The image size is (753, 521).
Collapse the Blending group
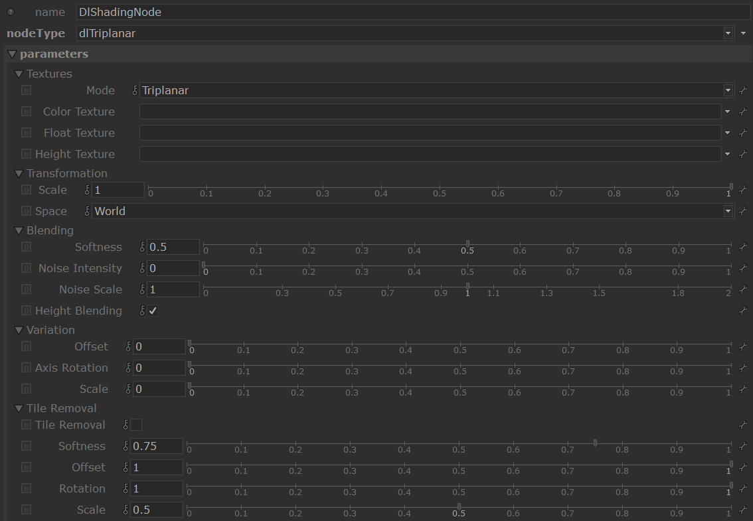click(x=19, y=230)
